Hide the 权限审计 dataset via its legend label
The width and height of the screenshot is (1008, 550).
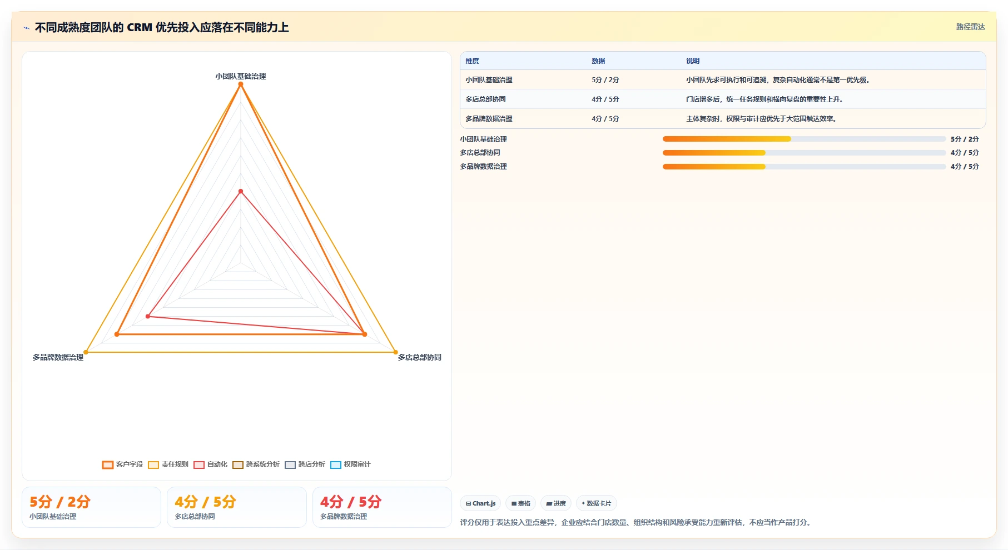(x=357, y=464)
